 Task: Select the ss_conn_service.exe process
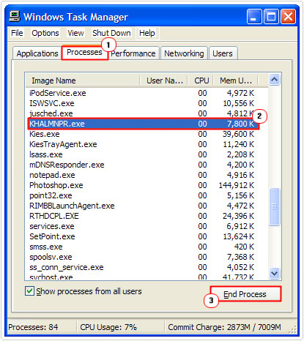coord(141,267)
